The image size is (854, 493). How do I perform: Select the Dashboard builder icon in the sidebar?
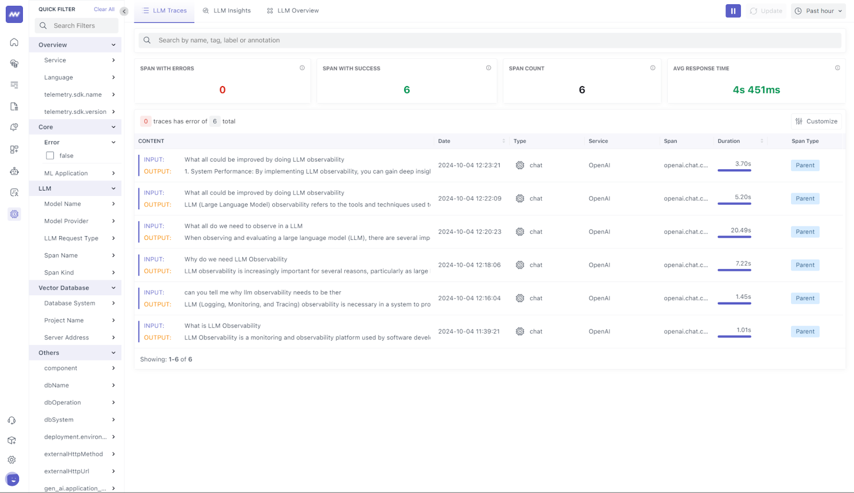14,150
